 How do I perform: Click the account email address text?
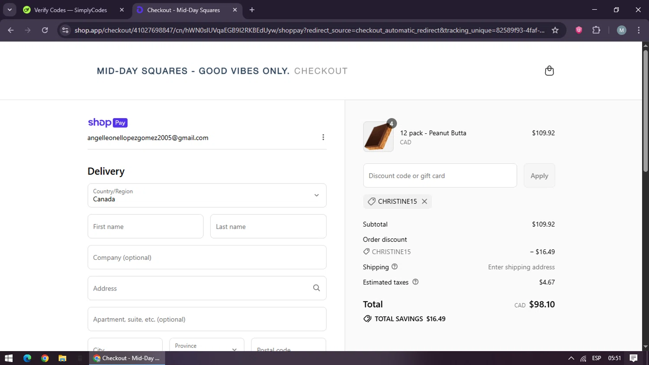(x=148, y=138)
